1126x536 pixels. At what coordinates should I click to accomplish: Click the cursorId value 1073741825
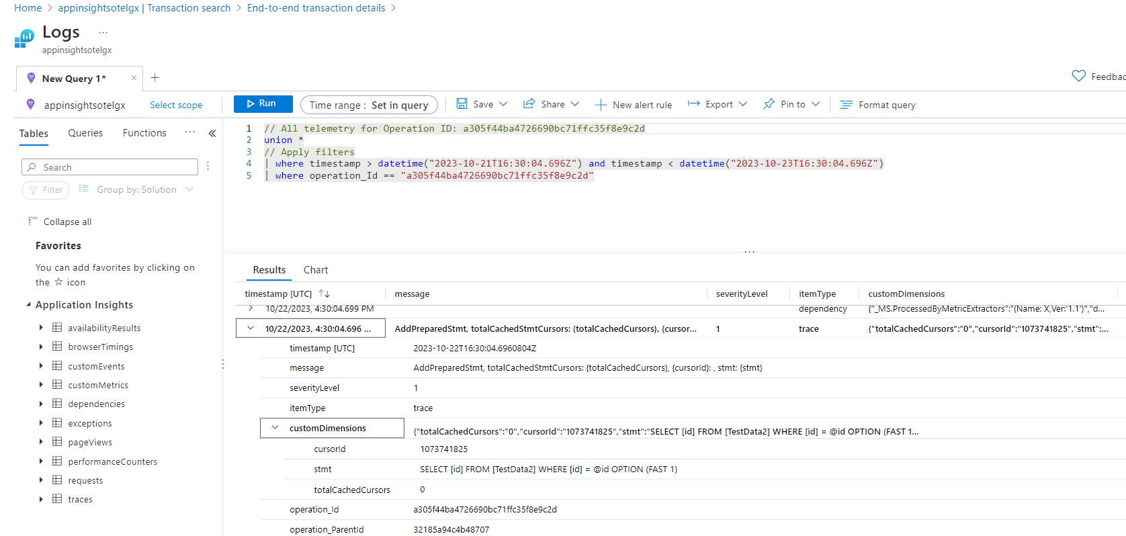pos(444,449)
